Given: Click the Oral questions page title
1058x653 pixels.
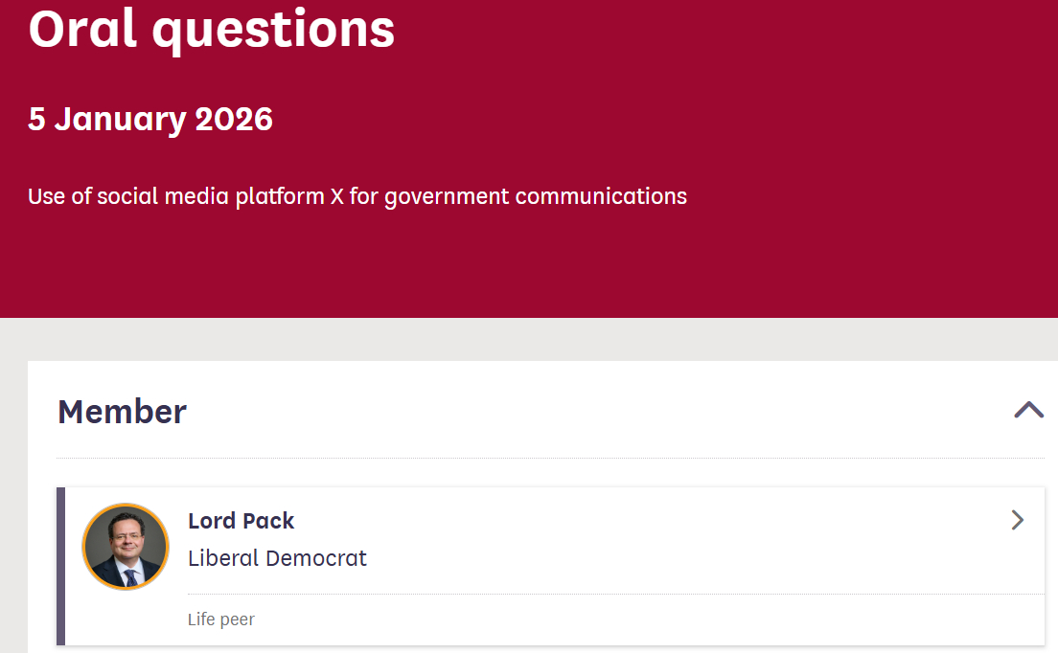Looking at the screenshot, I should point(211,29).
